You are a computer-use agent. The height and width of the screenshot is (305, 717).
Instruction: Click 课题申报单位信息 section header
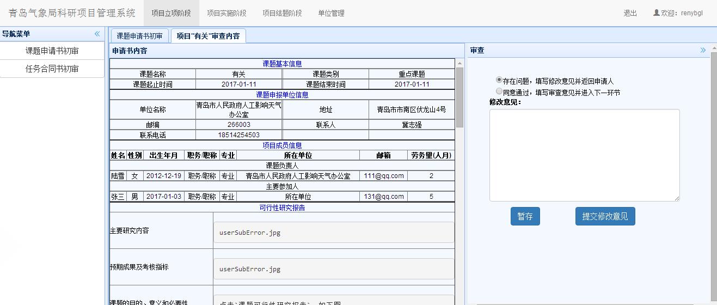[282, 95]
